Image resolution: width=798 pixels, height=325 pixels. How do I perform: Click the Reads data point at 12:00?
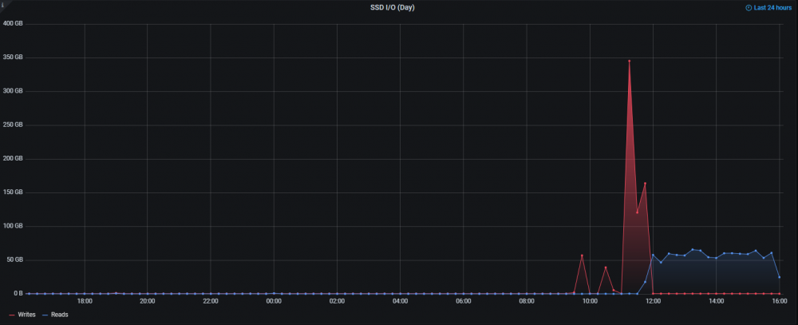point(653,255)
